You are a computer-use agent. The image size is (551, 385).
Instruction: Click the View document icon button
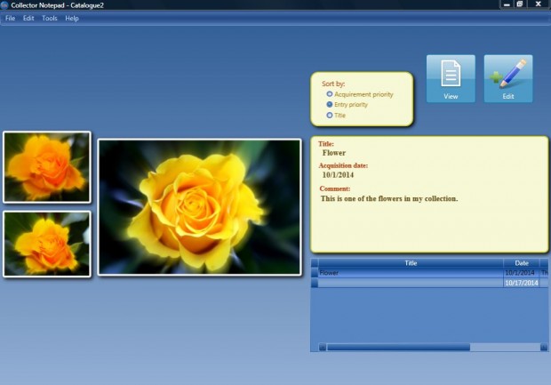coord(451,78)
